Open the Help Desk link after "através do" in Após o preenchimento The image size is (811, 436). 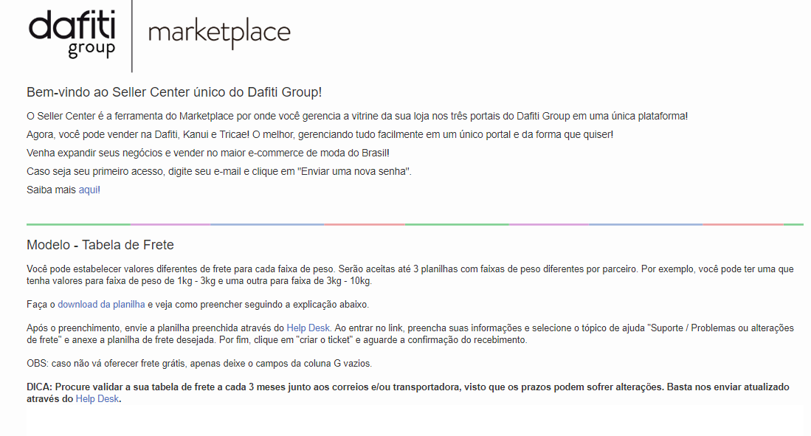point(308,328)
